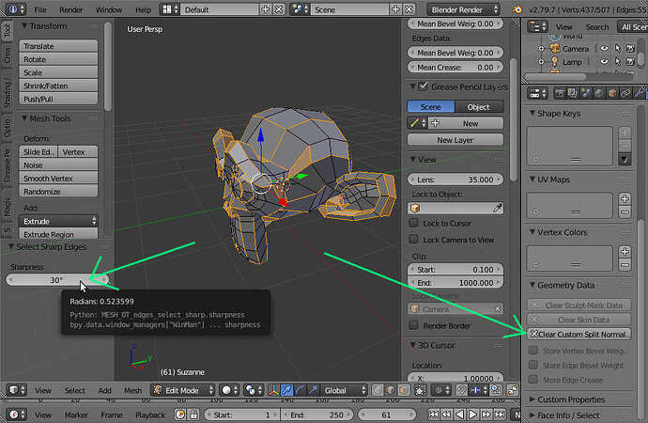Toggle Camera visibility eye in Outliner
The width and height of the screenshot is (648, 423).
pyautogui.click(x=604, y=48)
